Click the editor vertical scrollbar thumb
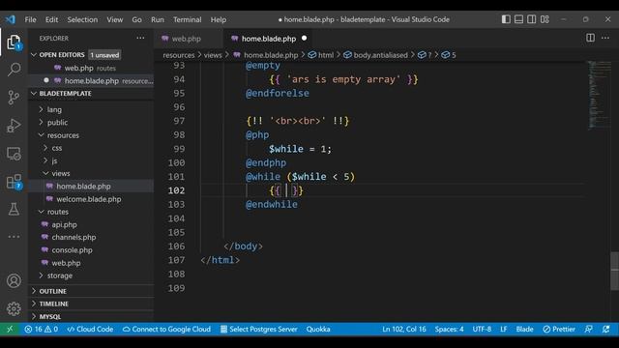 (614, 271)
